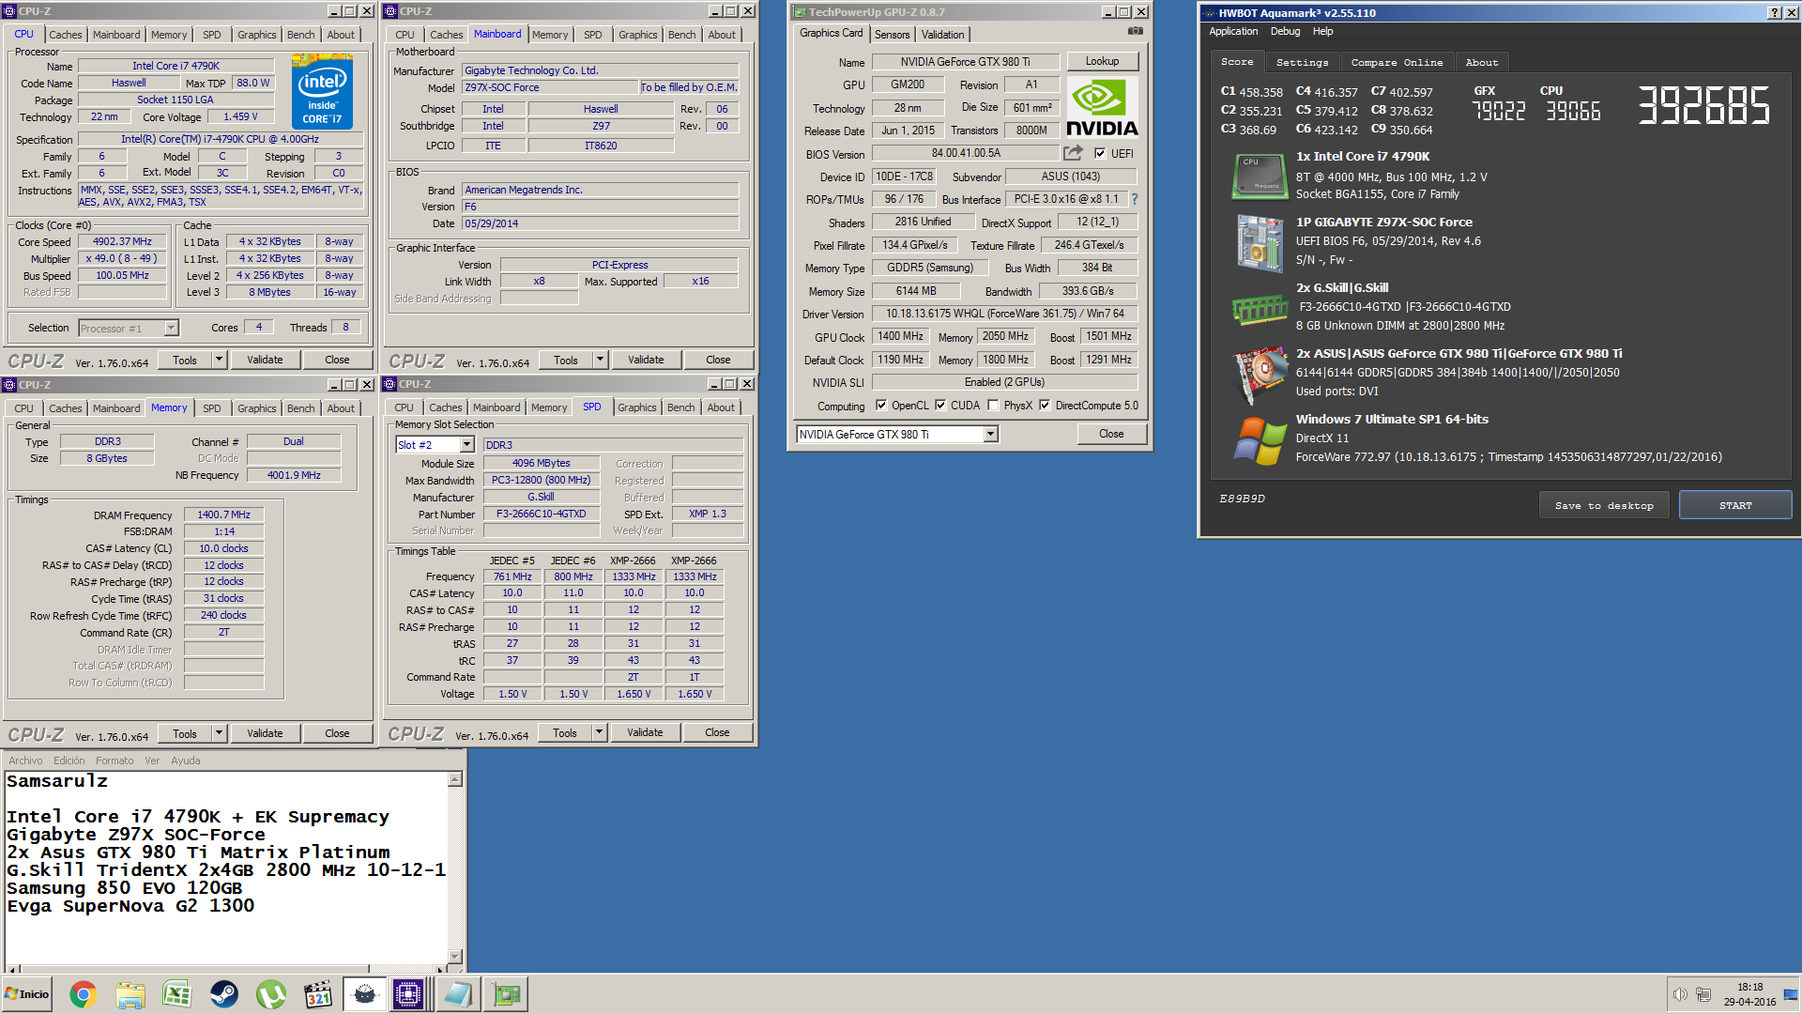Click the GPU-Z title bar icon
This screenshot has width=1802, height=1014.
point(800,12)
